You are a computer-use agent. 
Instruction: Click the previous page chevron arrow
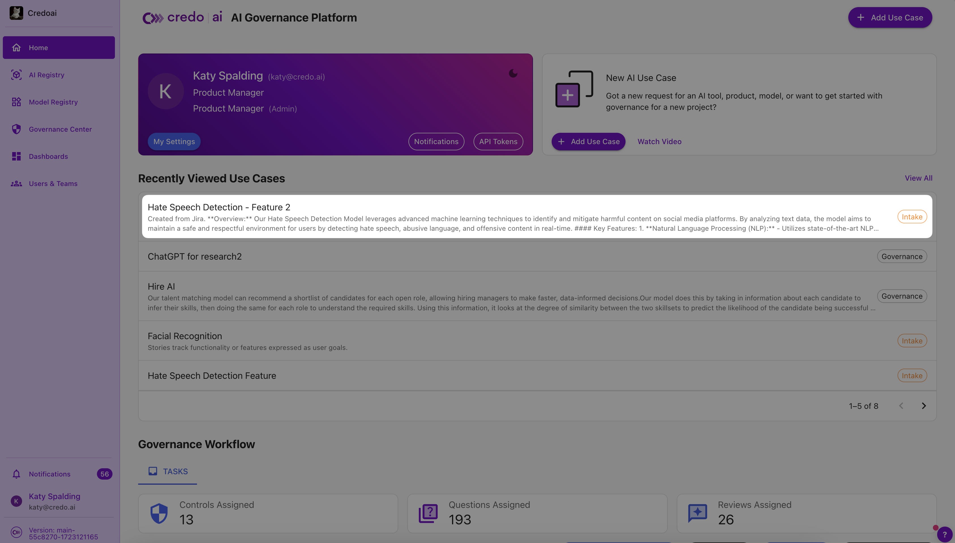(901, 406)
